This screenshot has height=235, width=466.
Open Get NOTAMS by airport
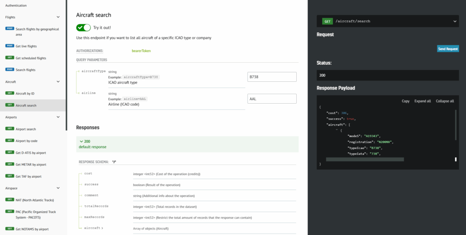coord(33,229)
